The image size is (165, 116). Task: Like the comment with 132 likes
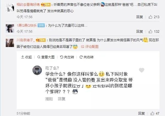coord(150,31)
